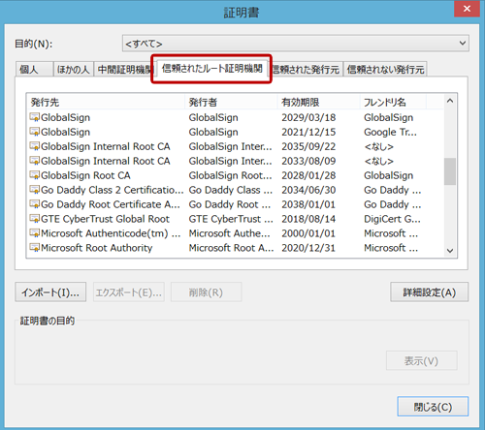485x430 pixels.
Task: Click scroll down arrow of certificate list
Action: (x=450, y=251)
